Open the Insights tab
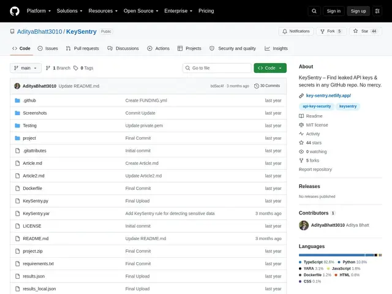Viewport: 392px width, 294px height. point(276,48)
